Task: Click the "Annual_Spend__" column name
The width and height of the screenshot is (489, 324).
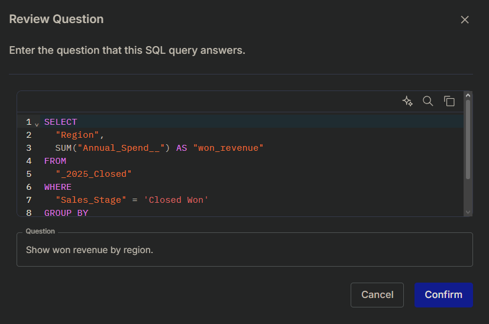Action: pyautogui.click(x=121, y=148)
